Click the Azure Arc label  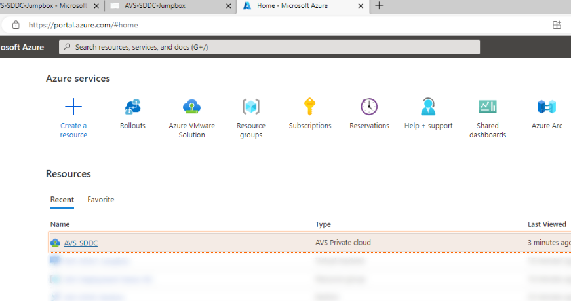pos(547,126)
